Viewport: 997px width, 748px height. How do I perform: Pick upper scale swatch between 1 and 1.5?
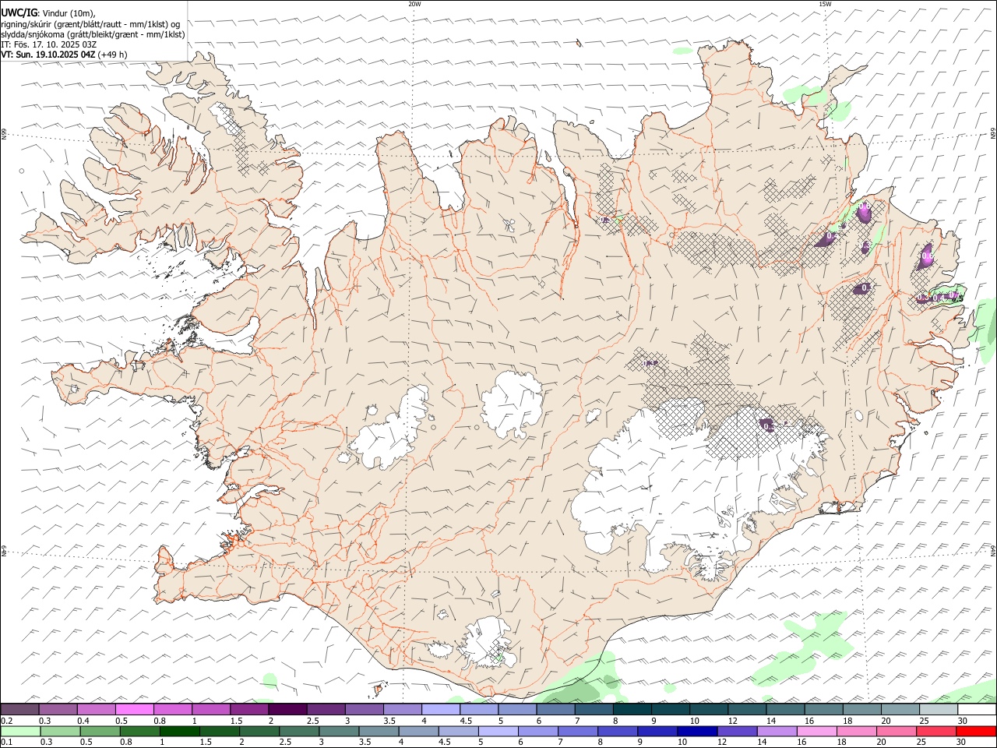point(211,710)
